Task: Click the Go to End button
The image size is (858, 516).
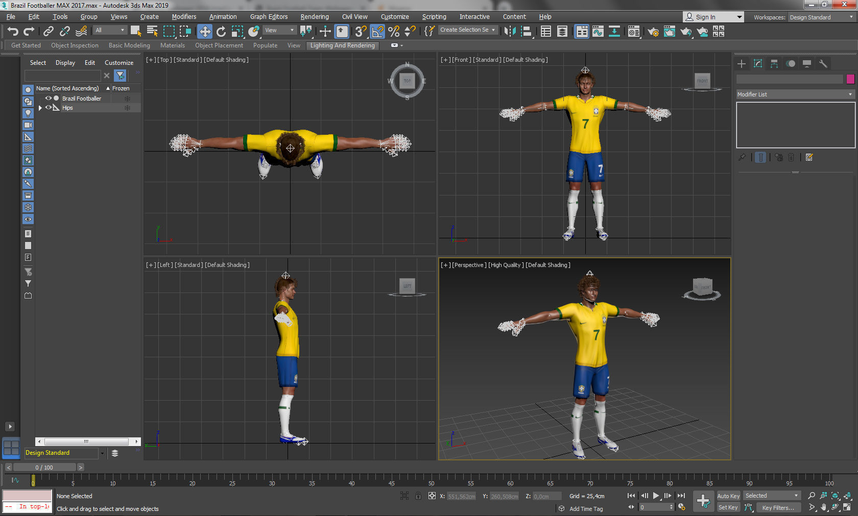Action: click(681, 496)
